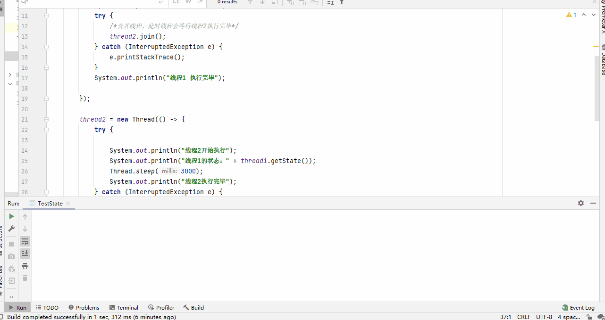Click thread2.join() code on line 13
Image resolution: width=605 pixels, height=320 pixels.
pyautogui.click(x=138, y=36)
